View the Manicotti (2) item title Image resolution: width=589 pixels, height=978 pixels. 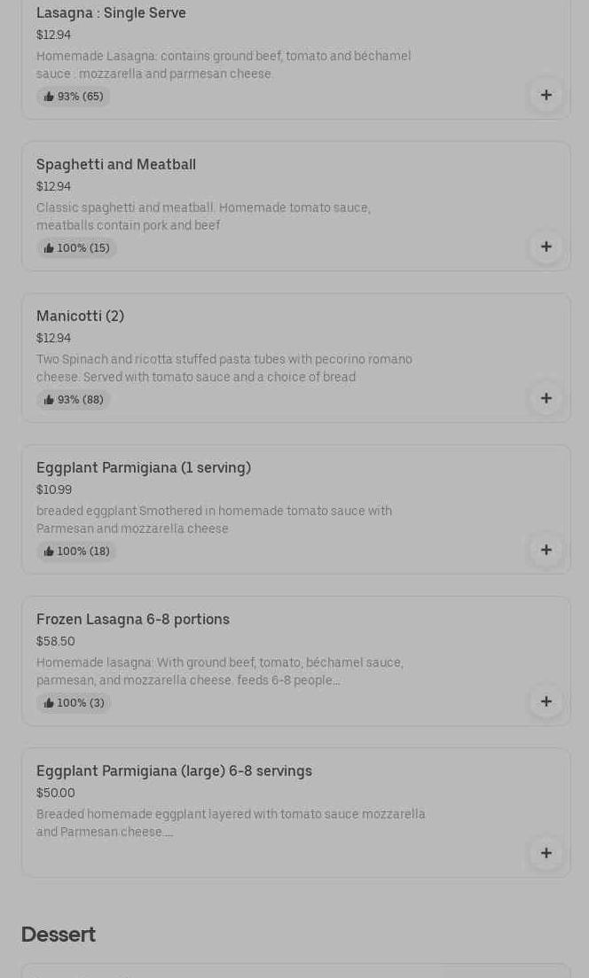[80, 316]
